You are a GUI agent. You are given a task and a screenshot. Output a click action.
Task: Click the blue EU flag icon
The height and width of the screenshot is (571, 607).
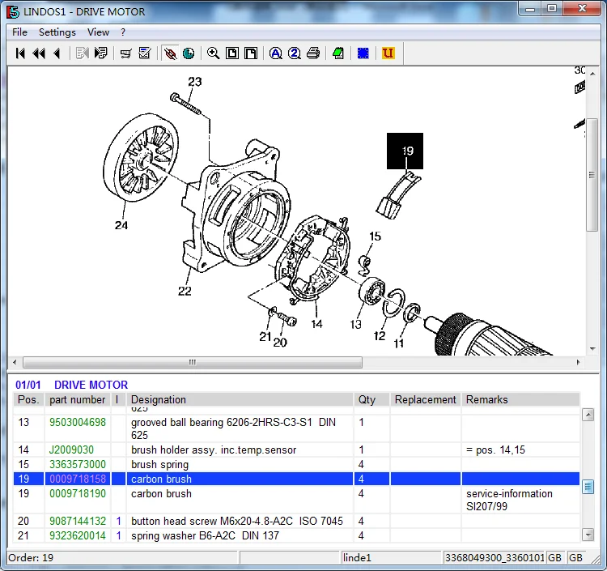pyautogui.click(x=363, y=53)
